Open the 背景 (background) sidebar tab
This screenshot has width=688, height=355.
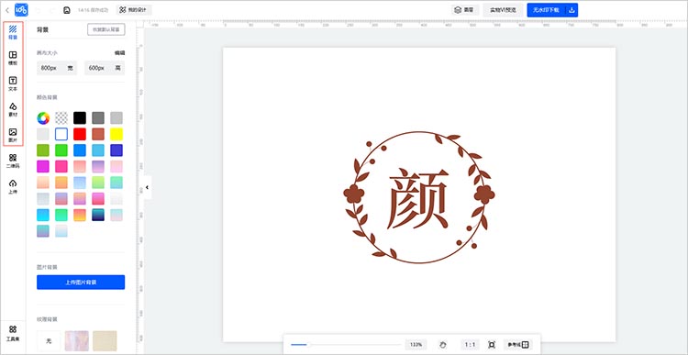pyautogui.click(x=13, y=32)
